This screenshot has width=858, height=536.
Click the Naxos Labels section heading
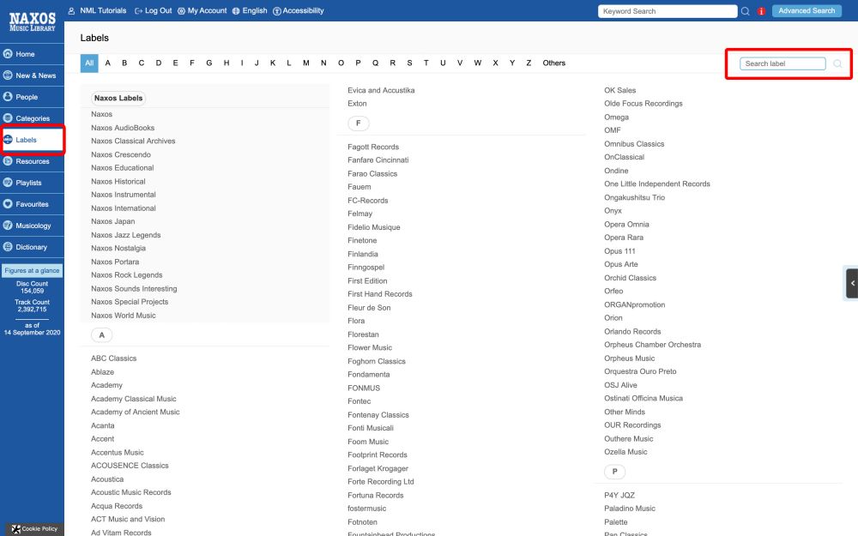click(118, 98)
